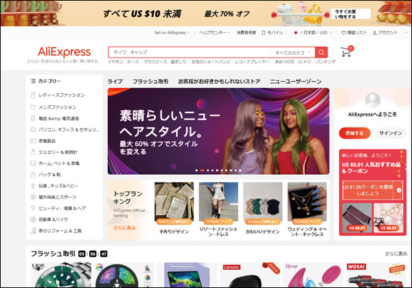Screen dimensions: 412x288
Task: Select the last carousel indicator dot
Action: [240, 171]
